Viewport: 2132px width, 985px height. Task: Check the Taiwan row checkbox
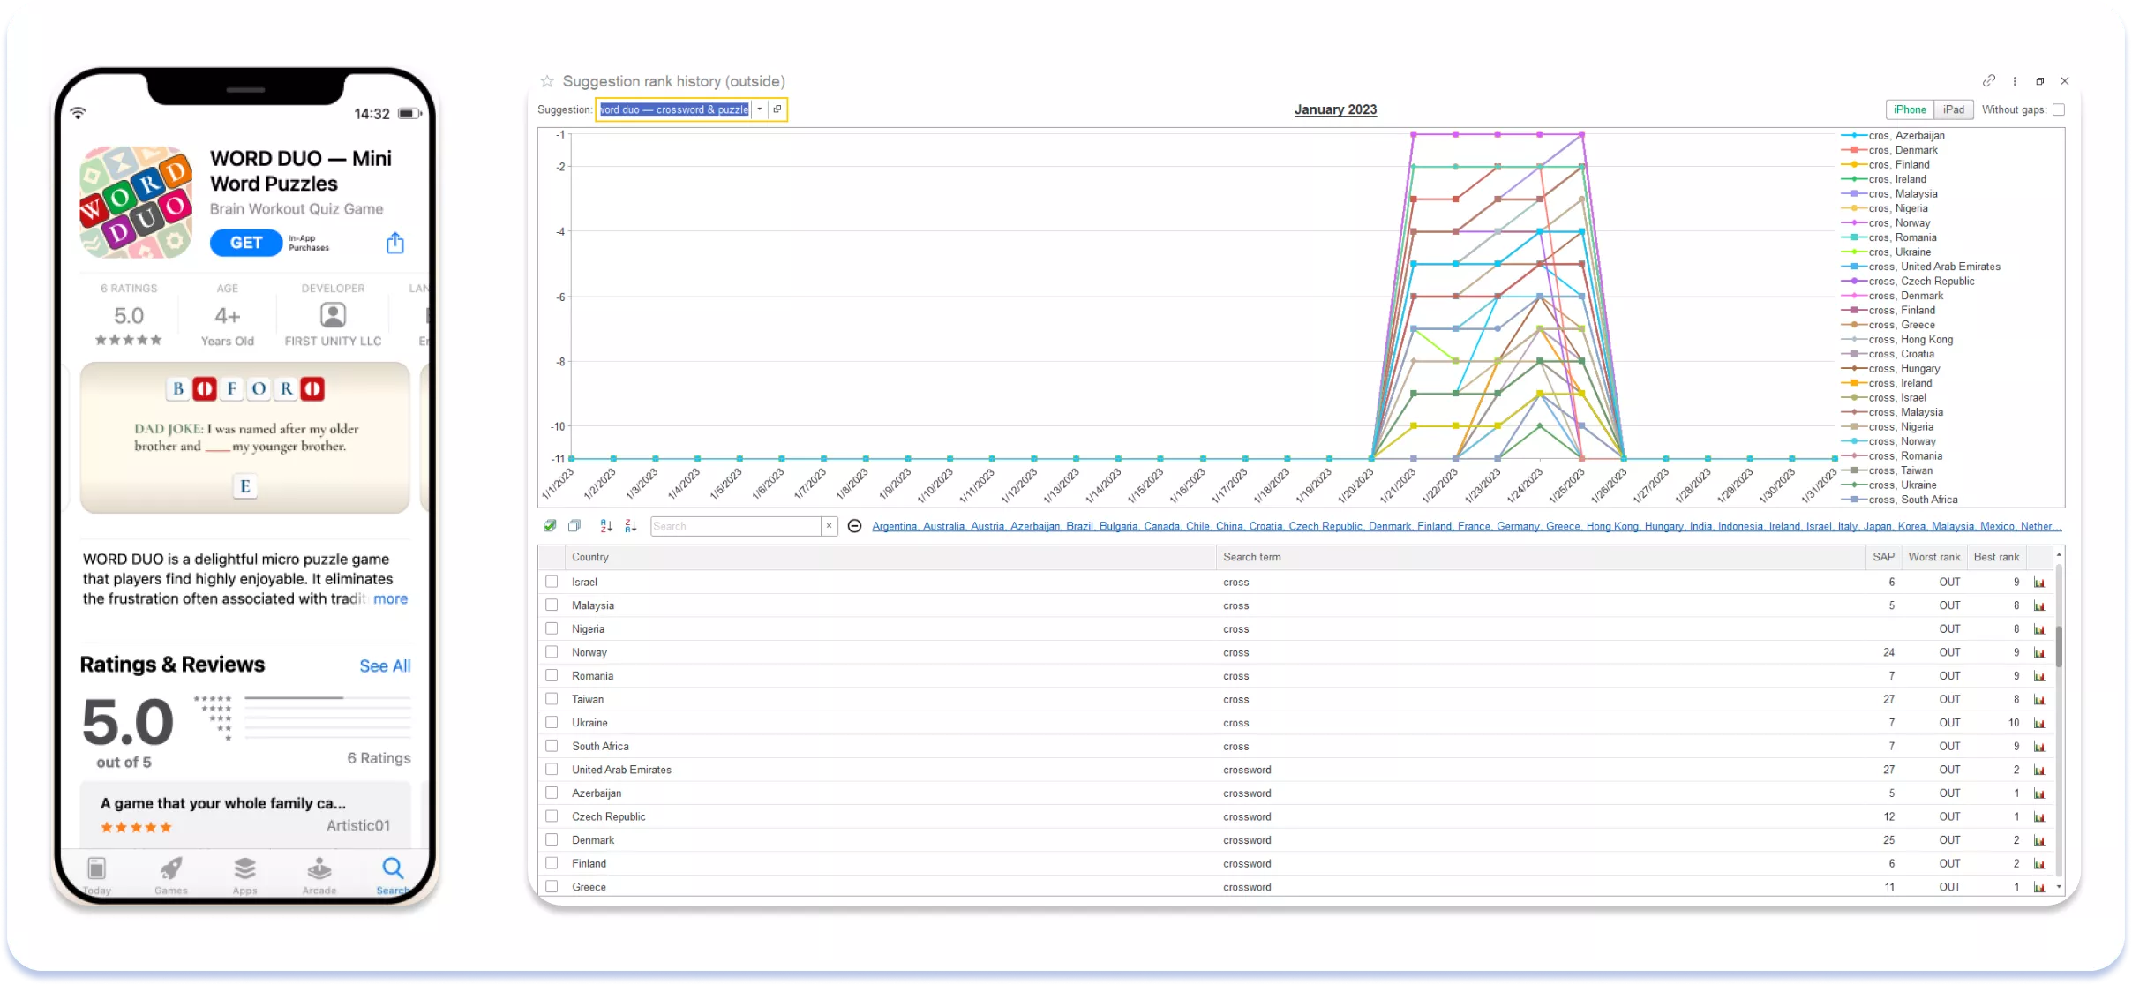[552, 699]
